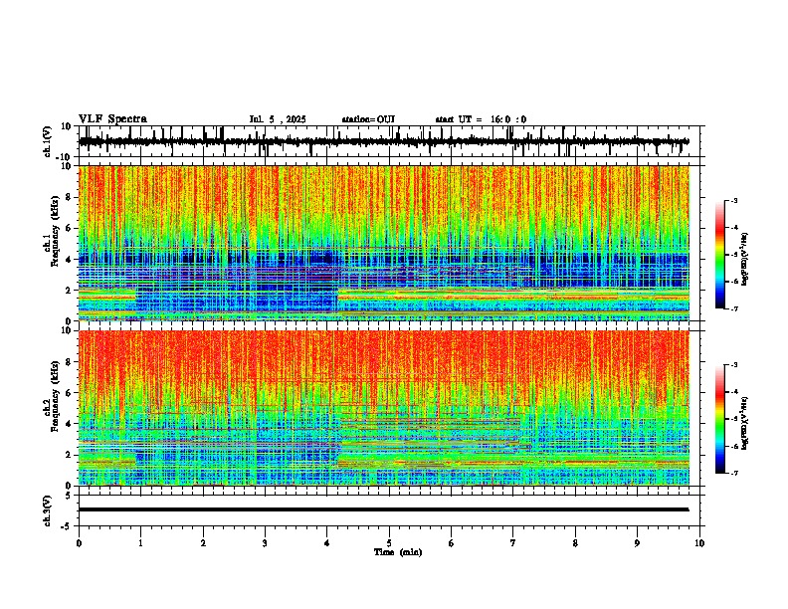Click the '8' kHz tick on ch.1 spectrogram axis

tap(69, 197)
